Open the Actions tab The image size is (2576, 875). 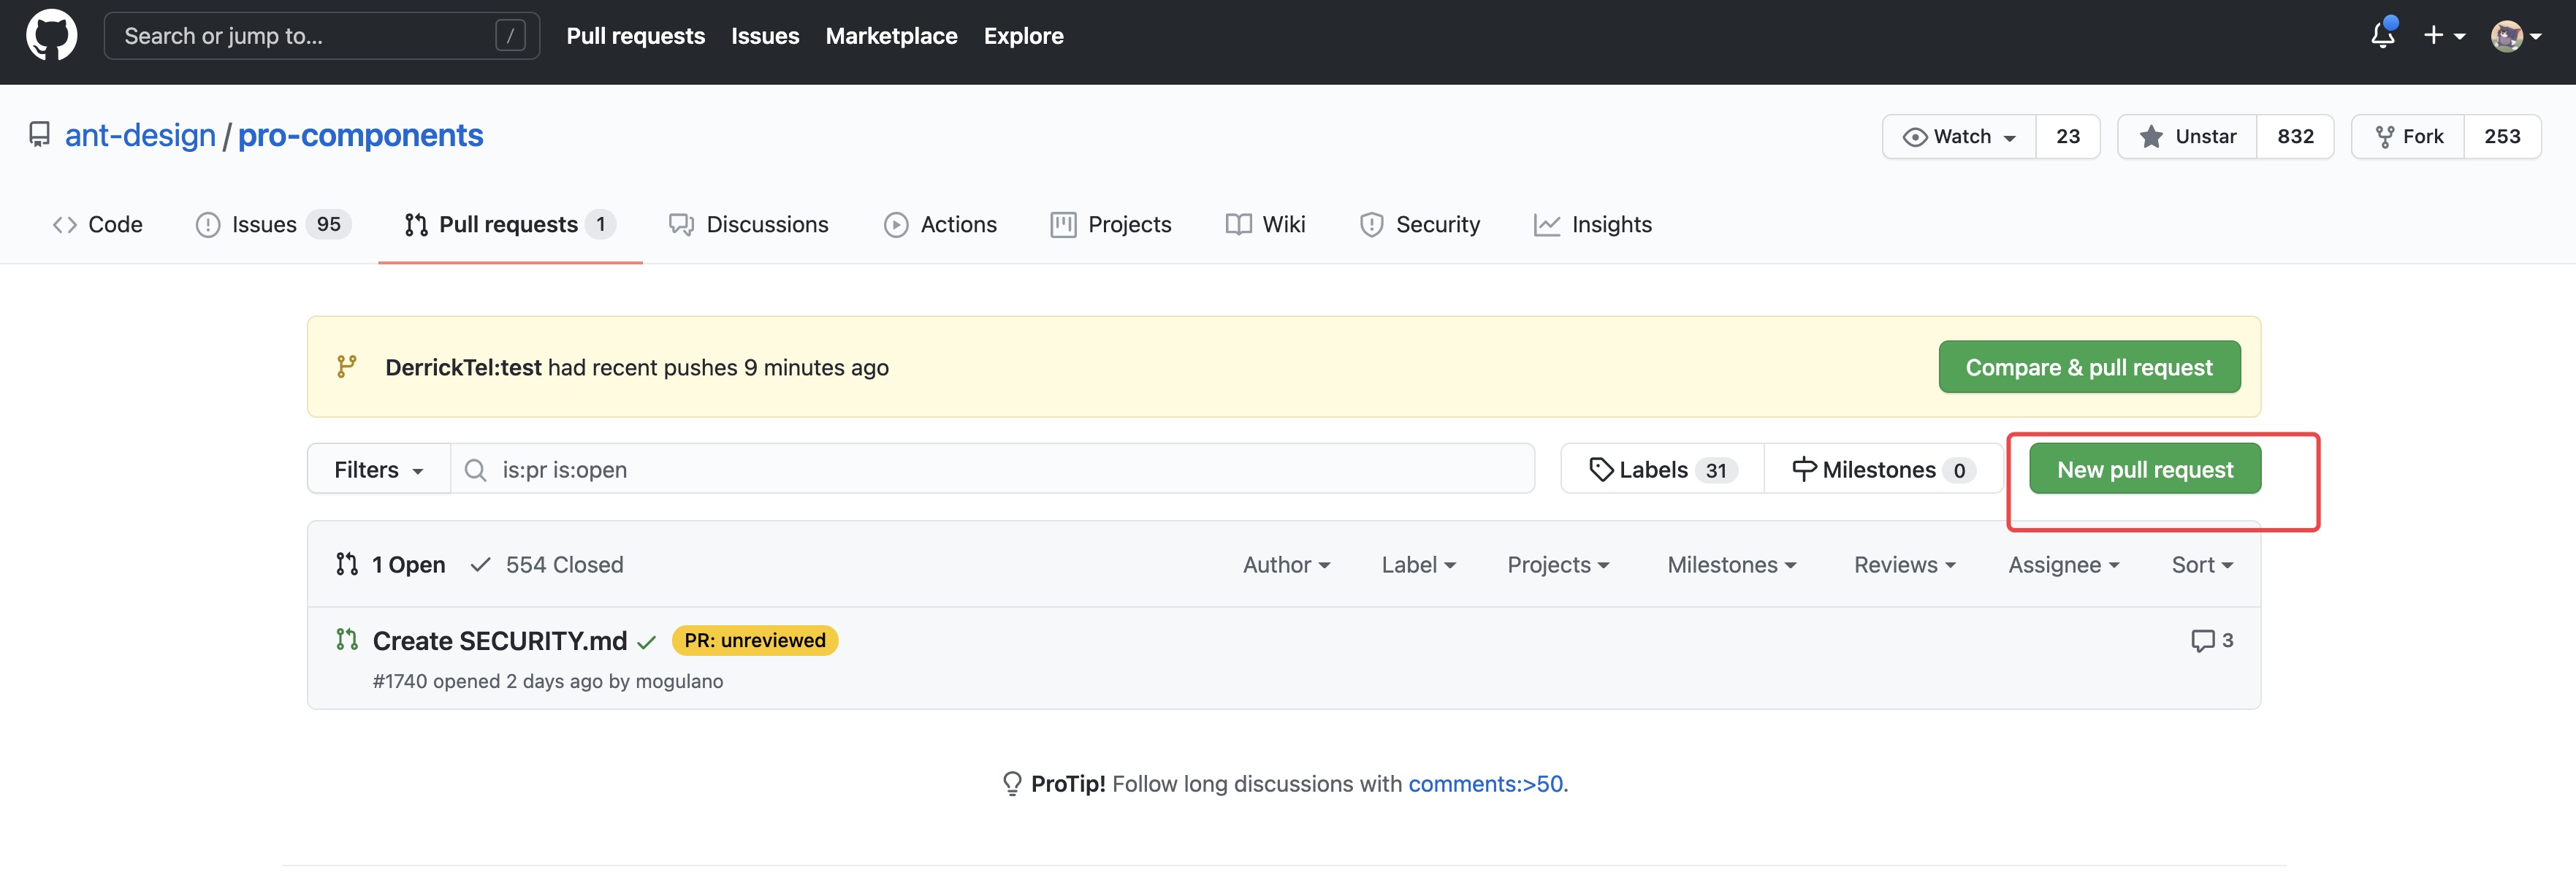click(x=941, y=225)
